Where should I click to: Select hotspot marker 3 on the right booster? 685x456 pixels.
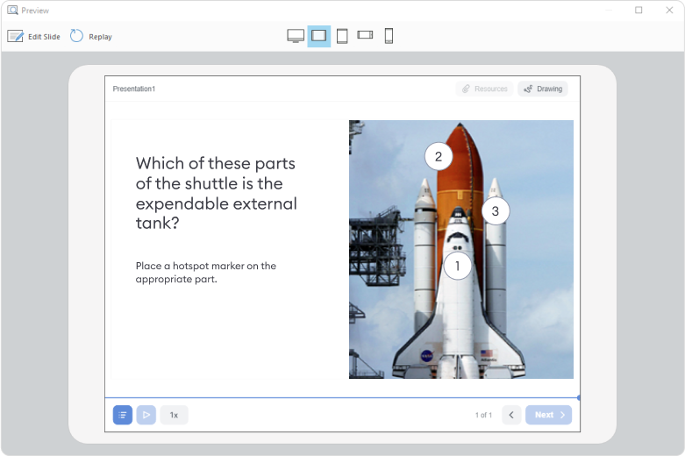[x=495, y=210]
